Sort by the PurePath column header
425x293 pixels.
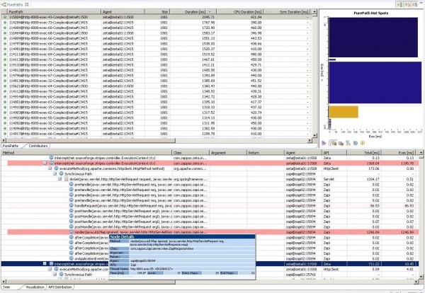click(x=55, y=11)
